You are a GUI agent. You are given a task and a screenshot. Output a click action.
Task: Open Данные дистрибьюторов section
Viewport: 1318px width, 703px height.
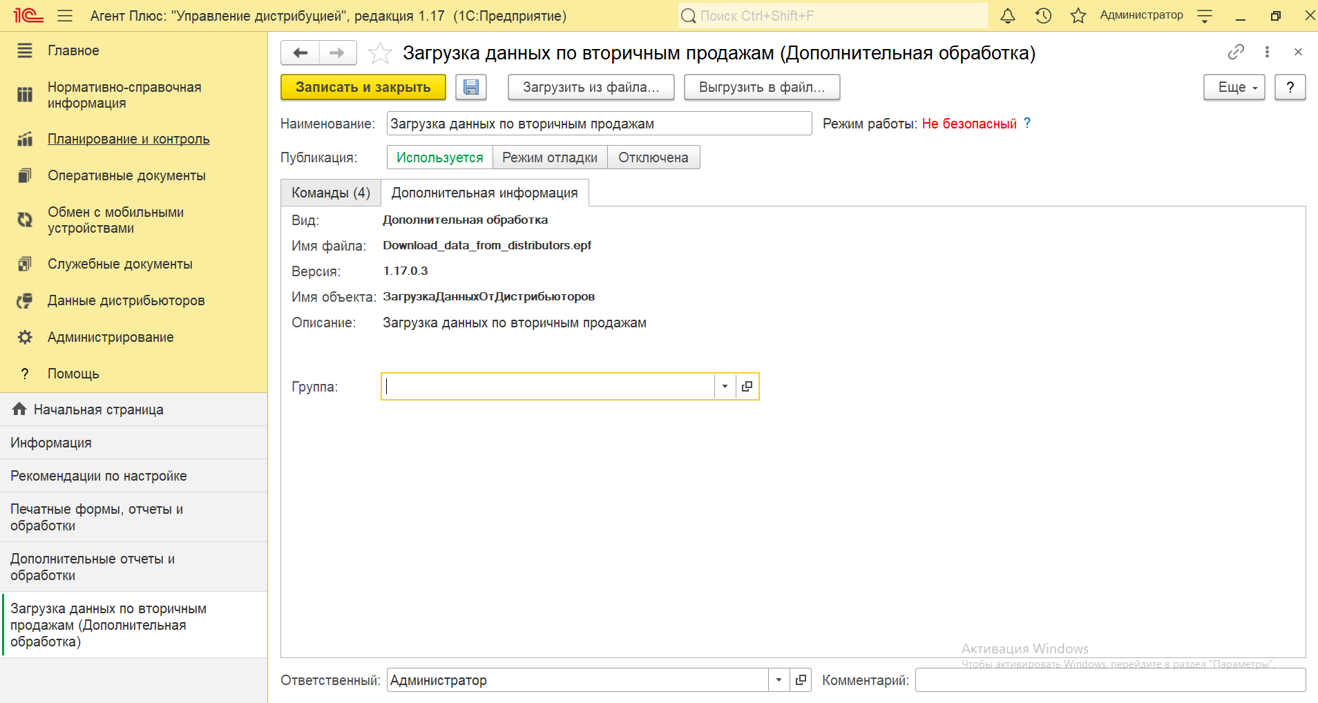point(126,300)
